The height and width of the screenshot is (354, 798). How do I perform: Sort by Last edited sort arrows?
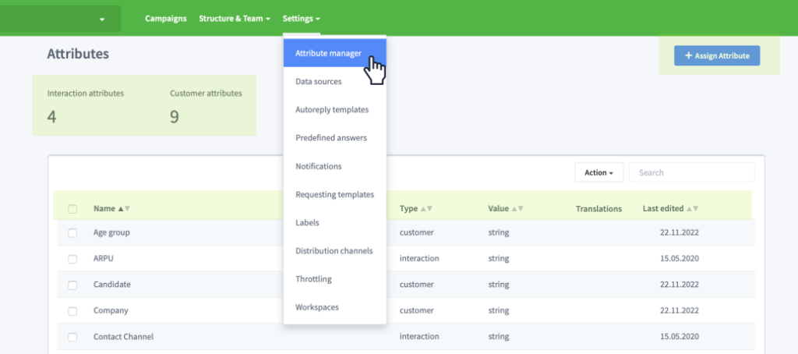click(692, 209)
